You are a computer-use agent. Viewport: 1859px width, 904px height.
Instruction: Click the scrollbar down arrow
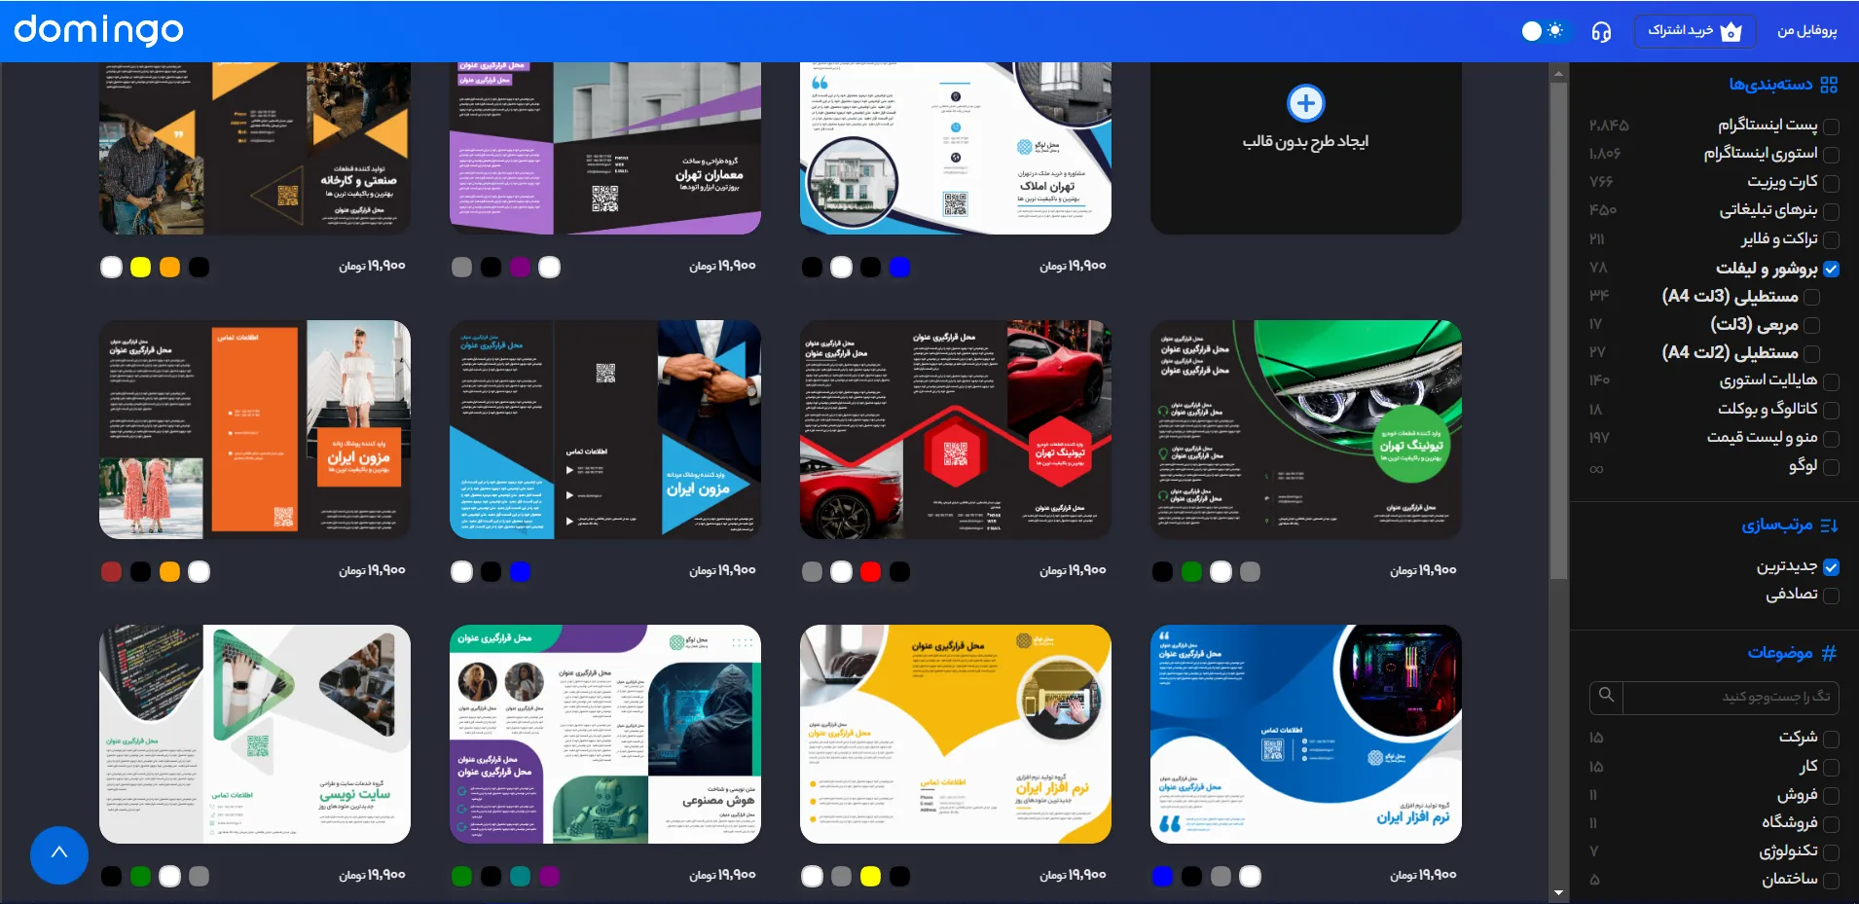point(1559,893)
